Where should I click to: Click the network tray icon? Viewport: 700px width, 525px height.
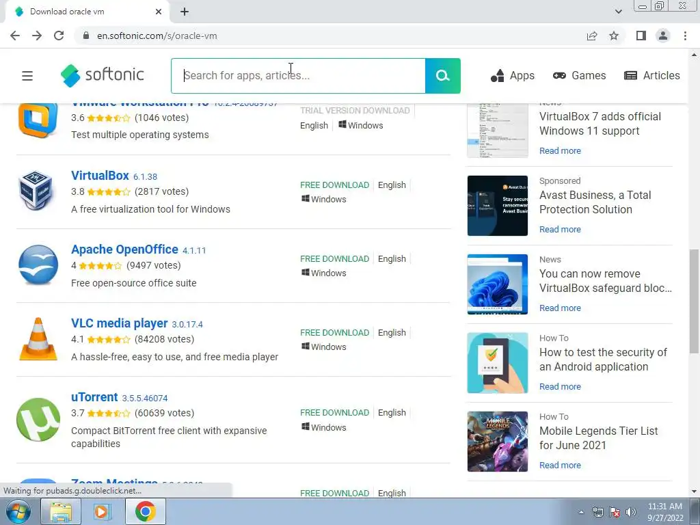click(x=597, y=512)
